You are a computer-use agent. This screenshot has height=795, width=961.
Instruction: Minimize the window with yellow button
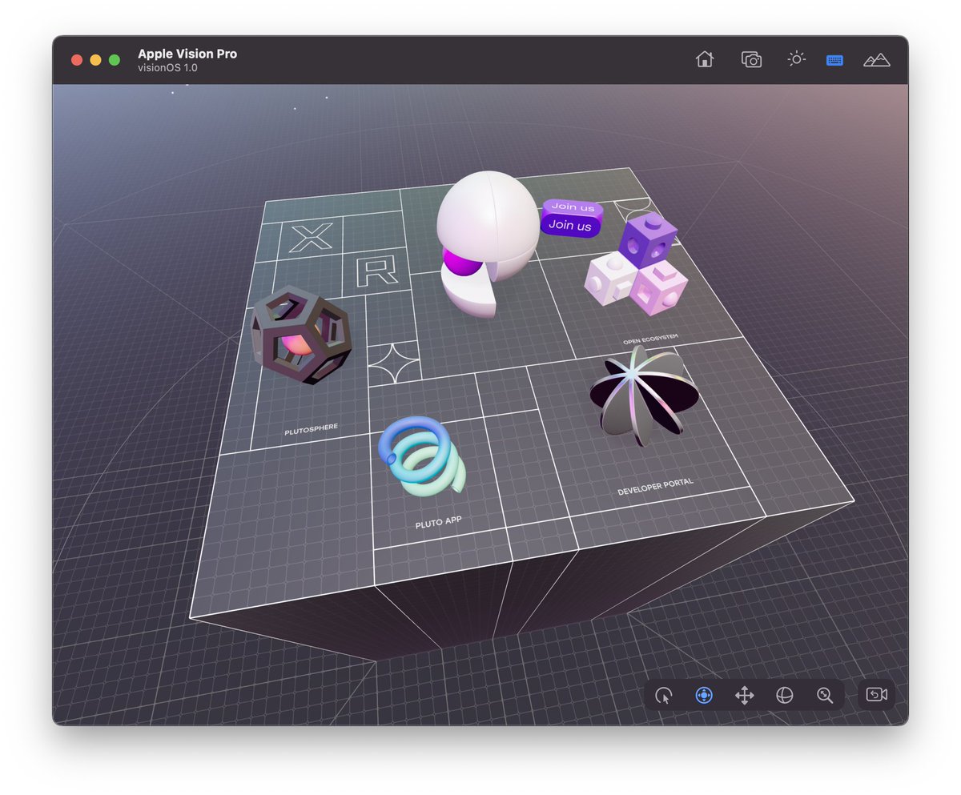point(95,60)
